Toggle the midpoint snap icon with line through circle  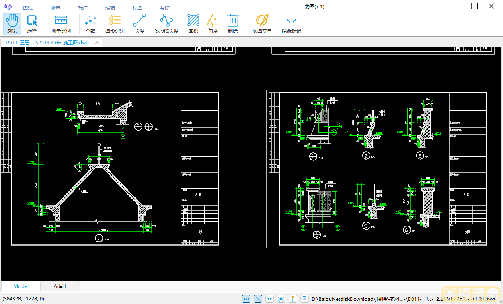(270, 299)
